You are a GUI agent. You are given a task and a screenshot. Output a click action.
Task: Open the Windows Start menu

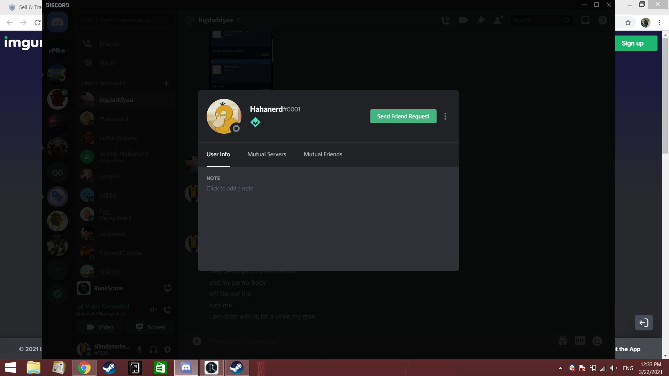[10, 368]
